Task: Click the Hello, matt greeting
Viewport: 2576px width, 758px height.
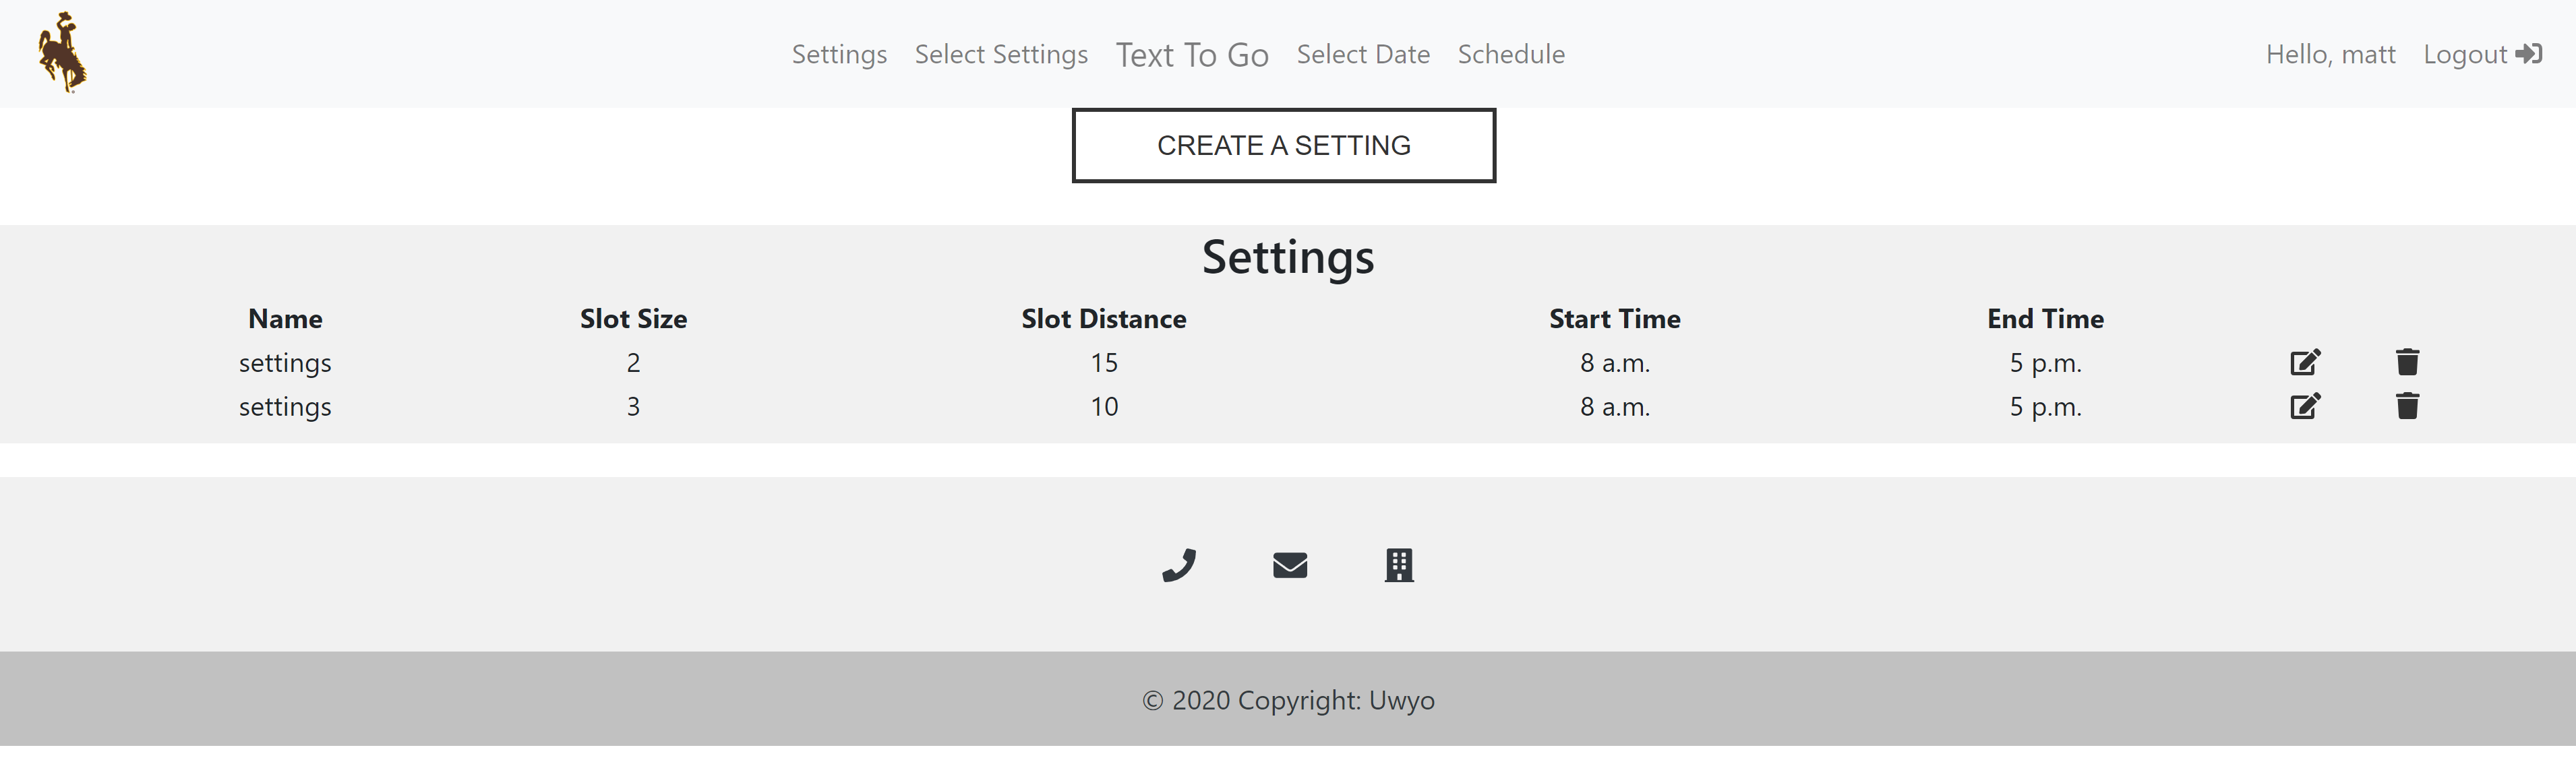Action: pyautogui.click(x=2330, y=54)
